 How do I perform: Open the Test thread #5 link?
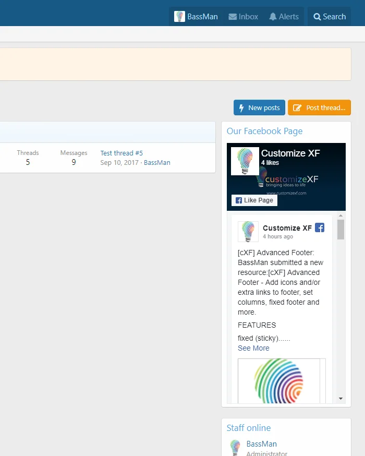[x=121, y=153]
